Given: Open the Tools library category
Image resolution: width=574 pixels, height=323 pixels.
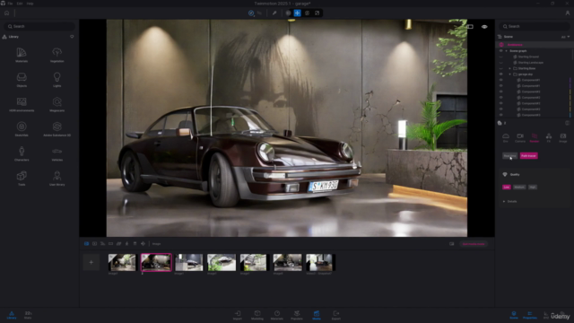Looking at the screenshot, I should 22,179.
